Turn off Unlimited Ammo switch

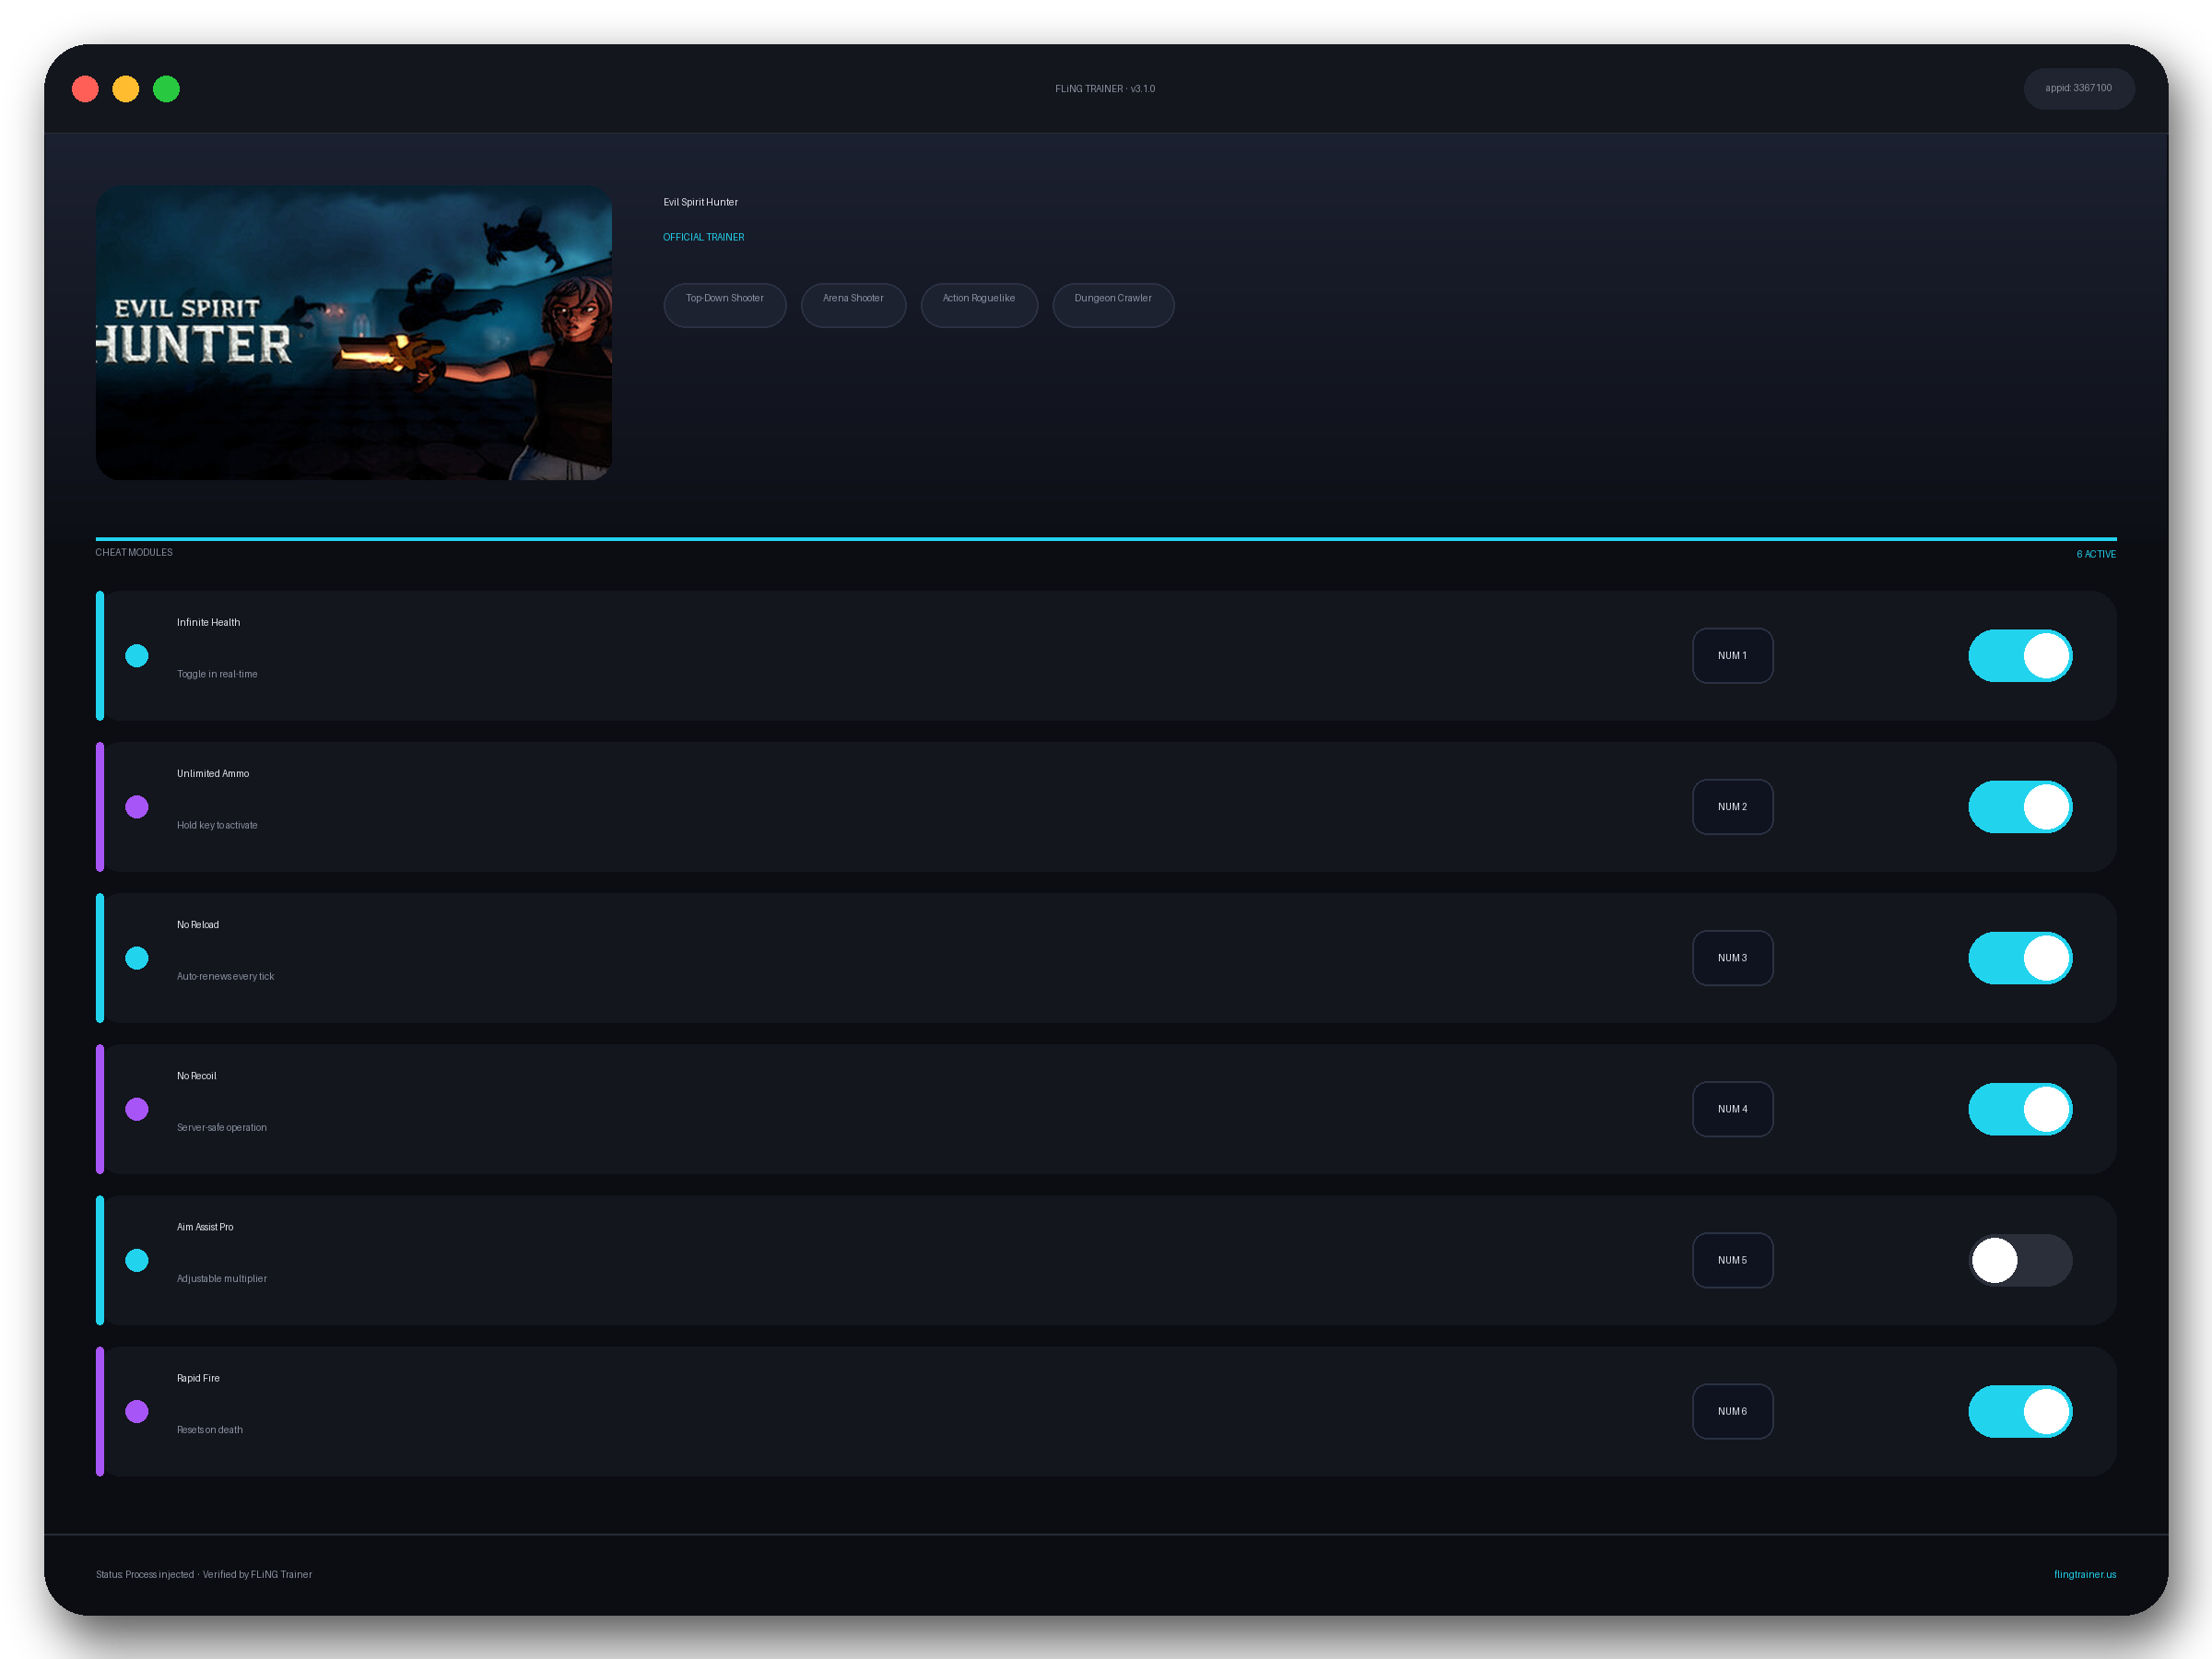[2020, 807]
